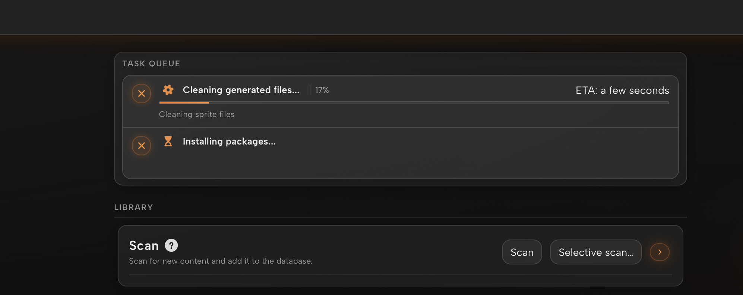Click the Scan setting heading
The width and height of the screenshot is (743, 295).
(x=144, y=246)
